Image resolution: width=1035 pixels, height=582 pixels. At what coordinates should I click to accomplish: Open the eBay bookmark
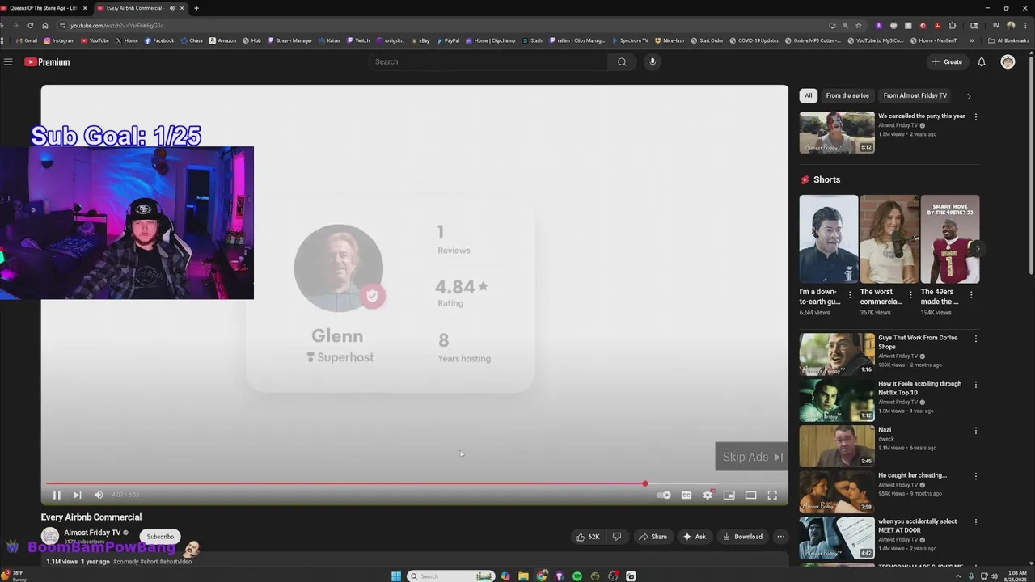pyautogui.click(x=421, y=40)
